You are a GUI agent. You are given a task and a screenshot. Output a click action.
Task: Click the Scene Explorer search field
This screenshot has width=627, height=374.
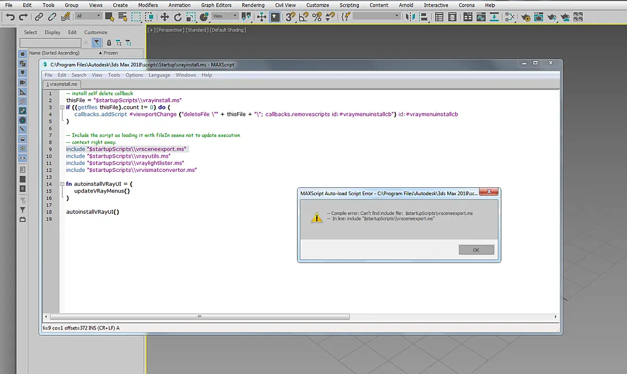[50, 43]
